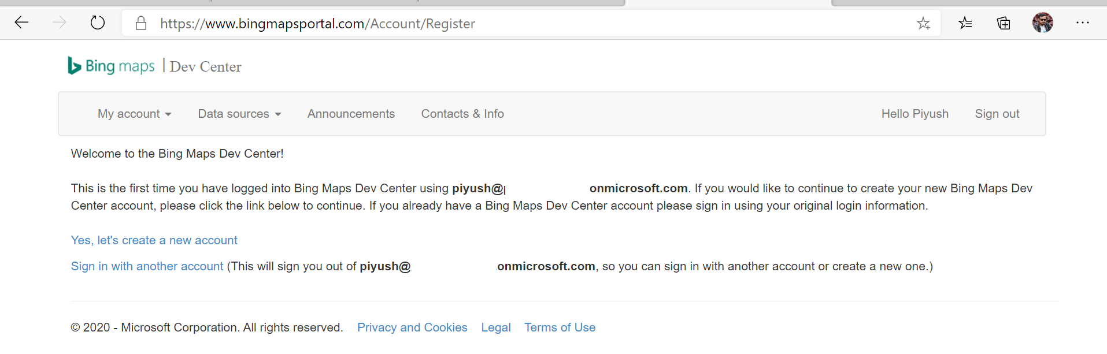
Task: Click the padlock site security icon
Action: 140,23
